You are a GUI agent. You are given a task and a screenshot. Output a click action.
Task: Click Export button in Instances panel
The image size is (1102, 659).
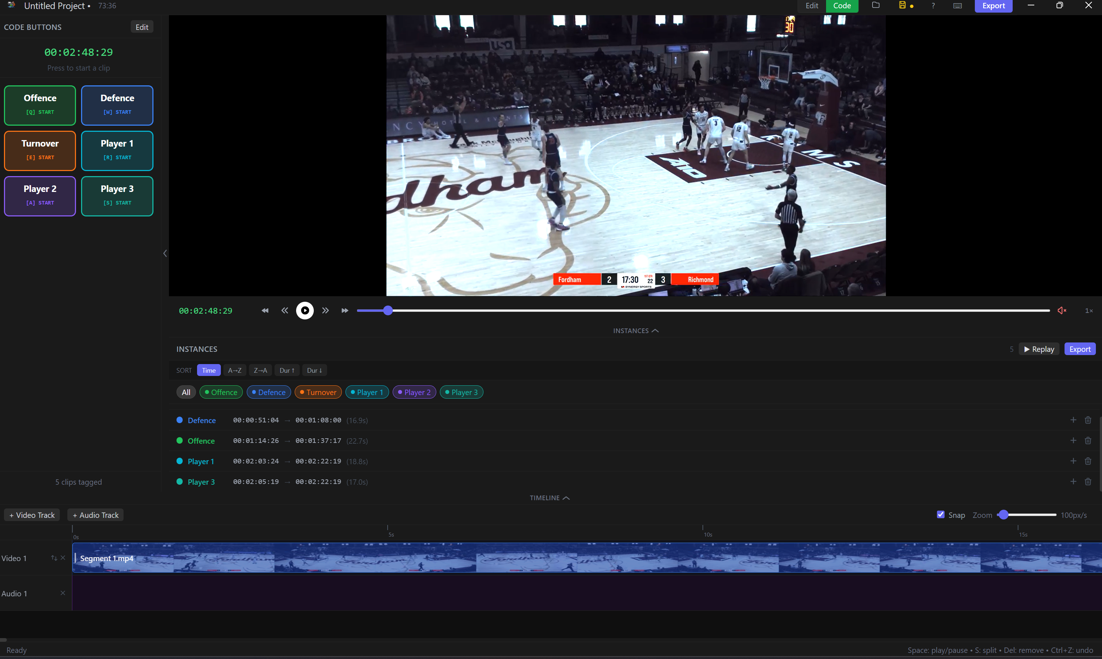point(1079,349)
